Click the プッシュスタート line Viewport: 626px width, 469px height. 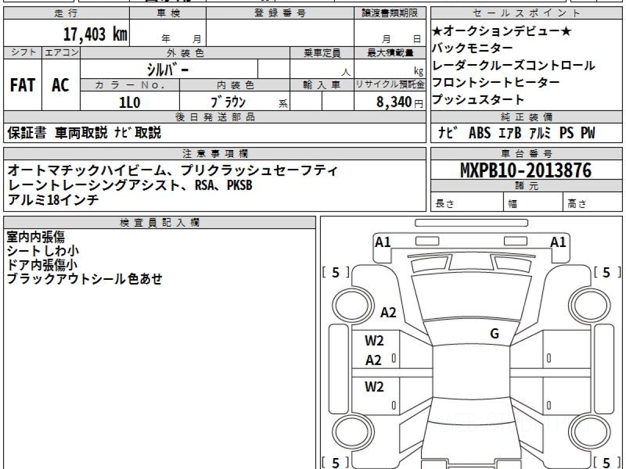click(x=478, y=99)
